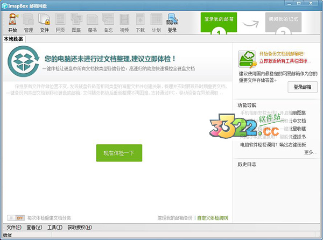This screenshot has height=240, width=323.
Task: Expand 更多 in the 功能导航 panel
Action: coord(308,152)
